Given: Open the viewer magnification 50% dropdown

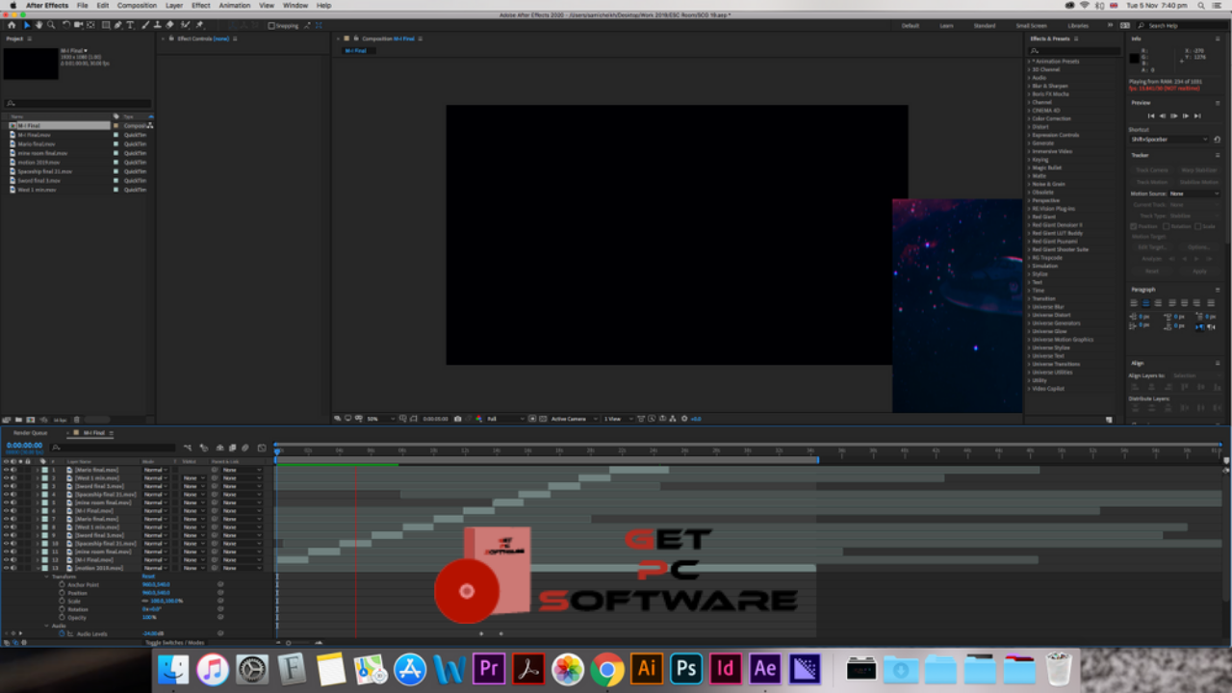Looking at the screenshot, I should (380, 419).
